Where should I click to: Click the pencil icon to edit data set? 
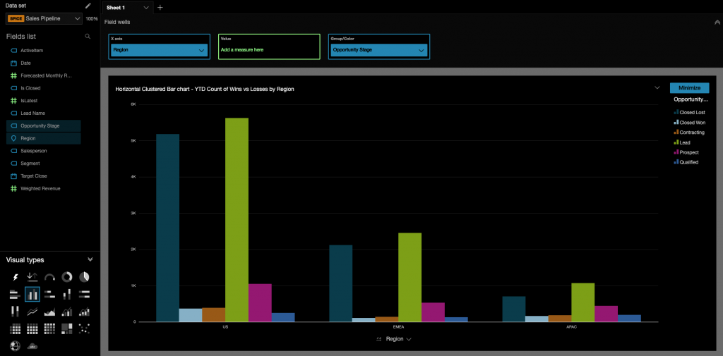point(88,6)
